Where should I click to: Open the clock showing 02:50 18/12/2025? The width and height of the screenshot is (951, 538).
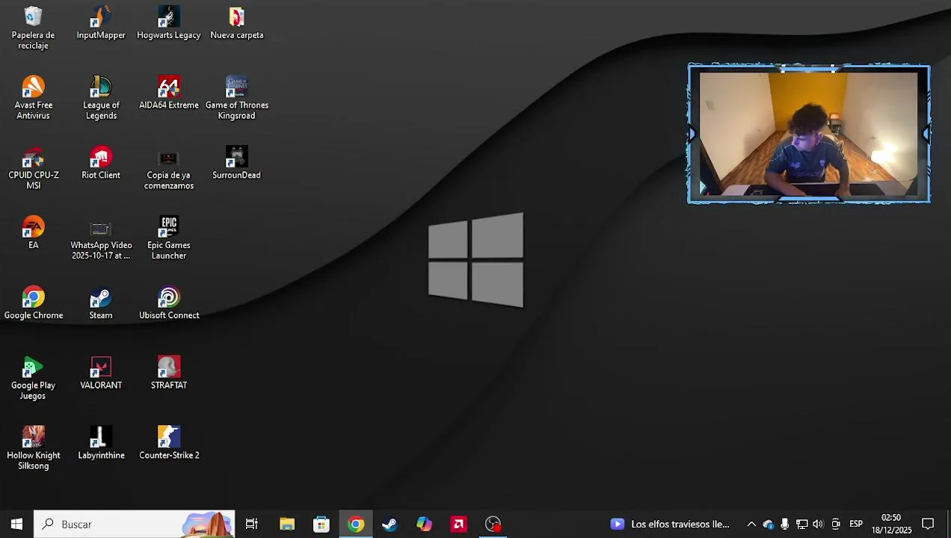pyautogui.click(x=891, y=524)
